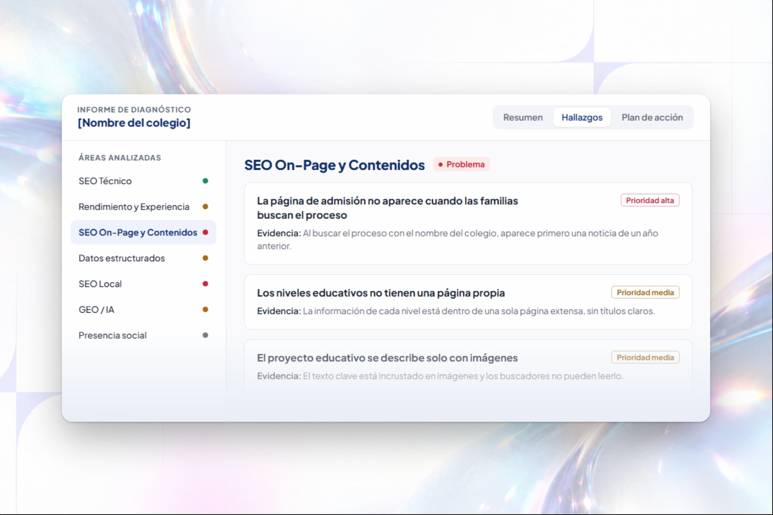Select Presencia social area
Screen dimensions: 773x515
pyautogui.click(x=143, y=336)
